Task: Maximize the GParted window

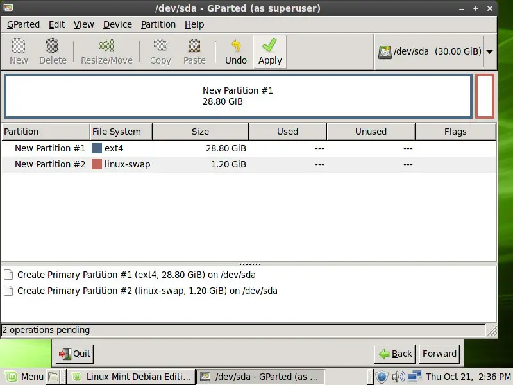Action: point(476,8)
